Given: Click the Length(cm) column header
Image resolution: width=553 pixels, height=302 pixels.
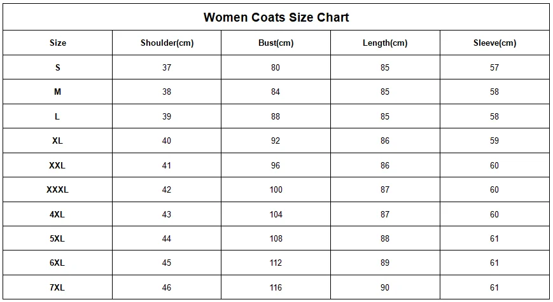Looking at the screenshot, I should [384, 43].
